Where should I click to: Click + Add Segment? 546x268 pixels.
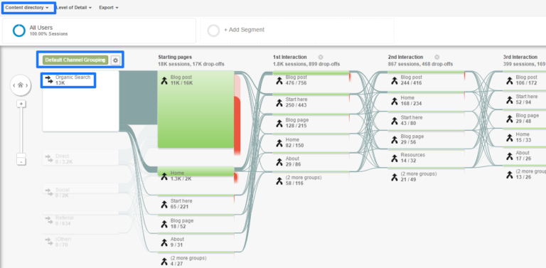point(244,30)
